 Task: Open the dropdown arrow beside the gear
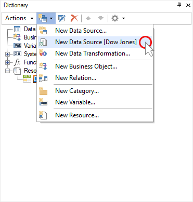[123, 18]
